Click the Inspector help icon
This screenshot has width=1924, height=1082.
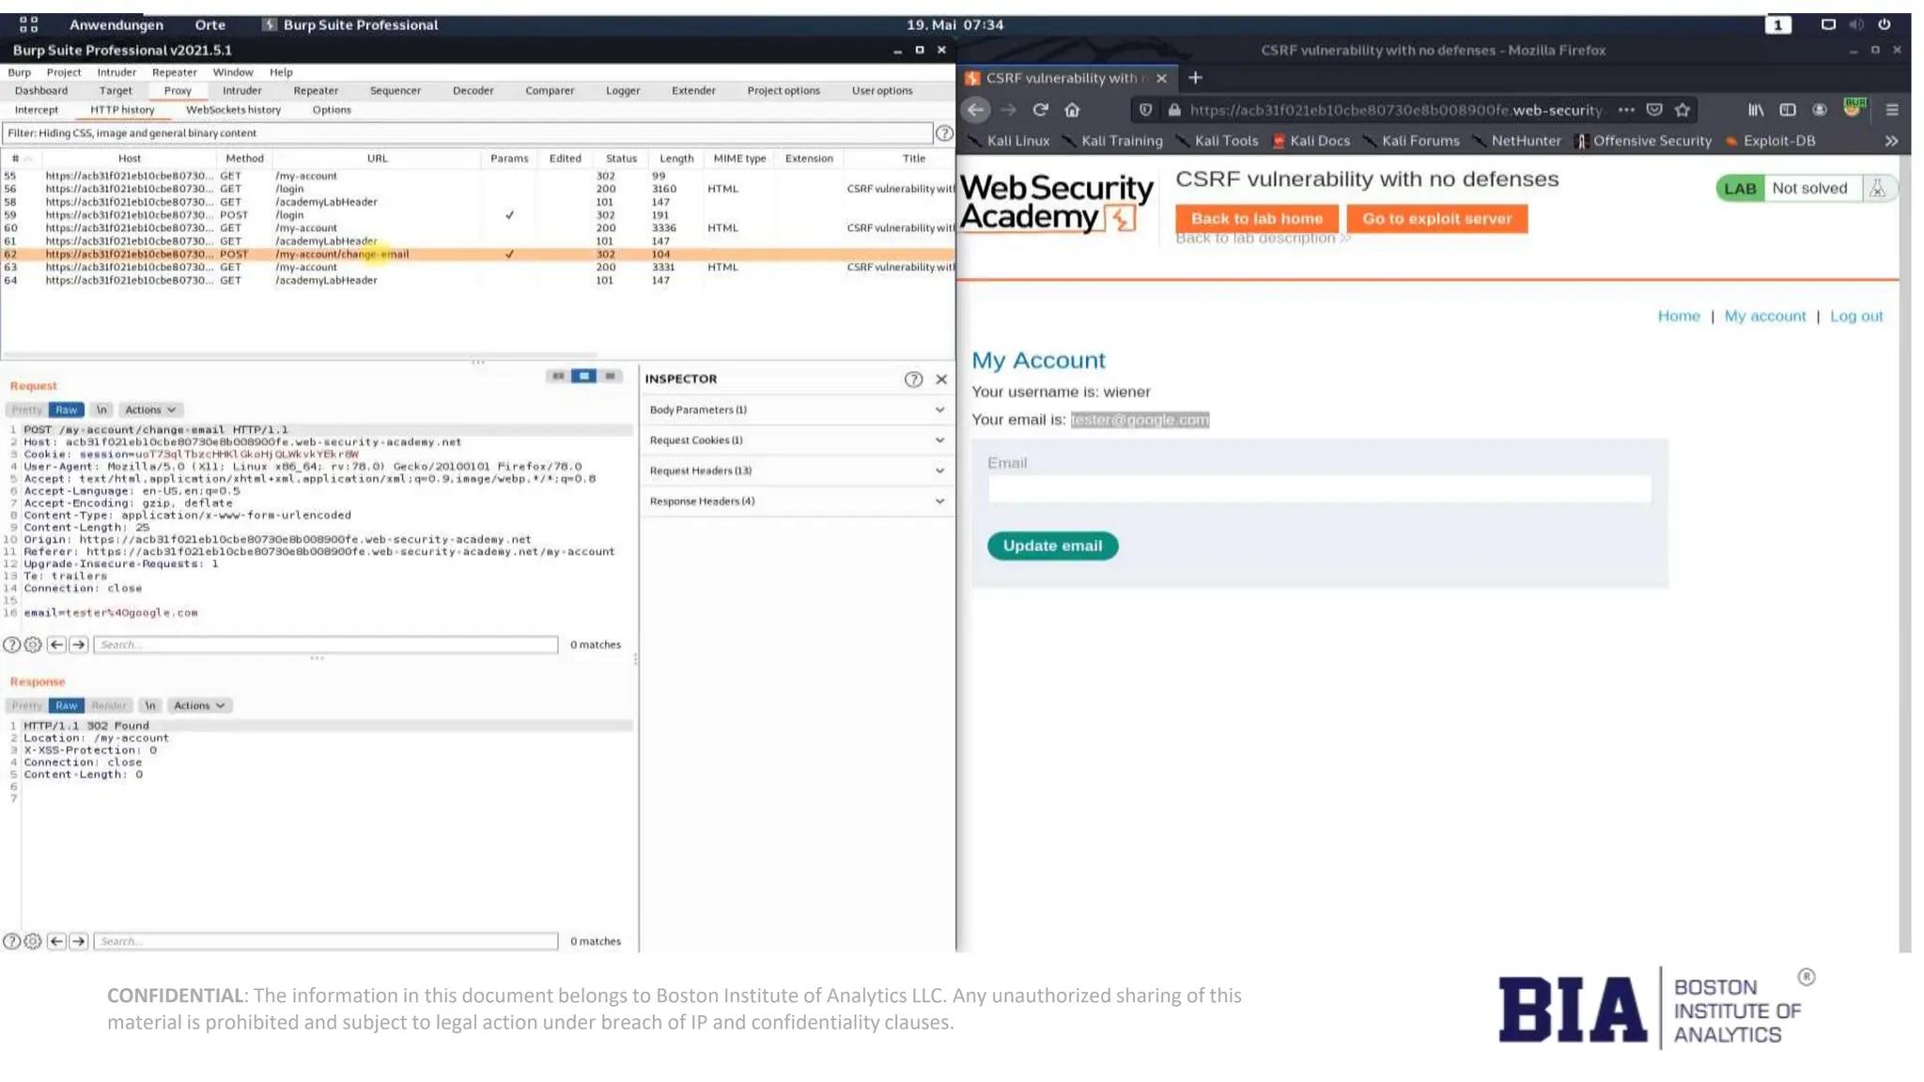913,379
